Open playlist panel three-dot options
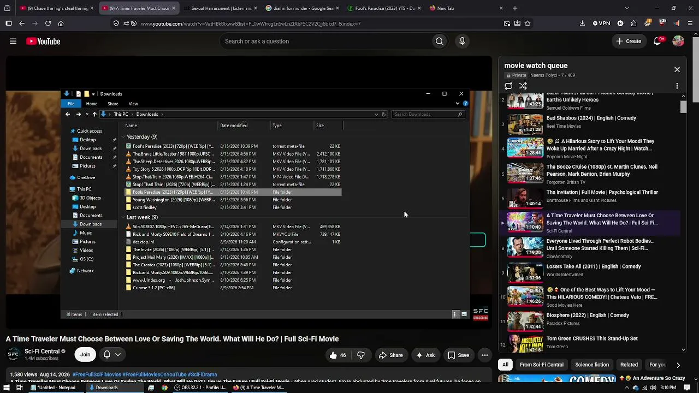 677,86
